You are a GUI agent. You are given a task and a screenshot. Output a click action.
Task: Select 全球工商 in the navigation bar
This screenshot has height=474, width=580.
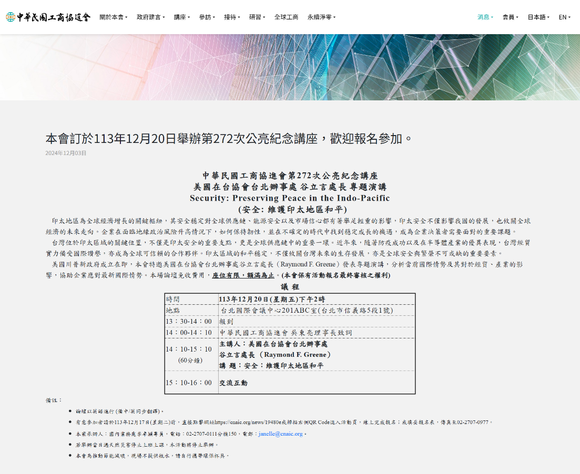tap(287, 17)
